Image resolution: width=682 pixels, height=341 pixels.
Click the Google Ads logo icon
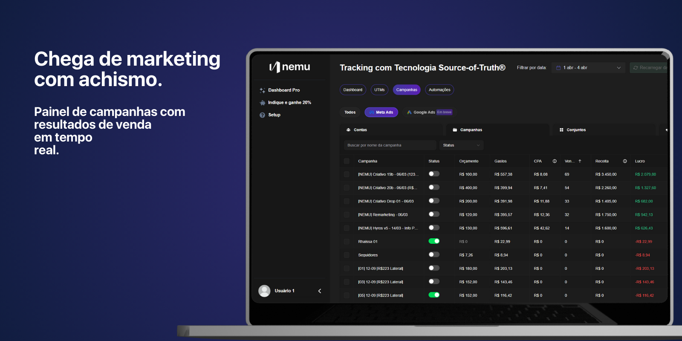pyautogui.click(x=409, y=113)
